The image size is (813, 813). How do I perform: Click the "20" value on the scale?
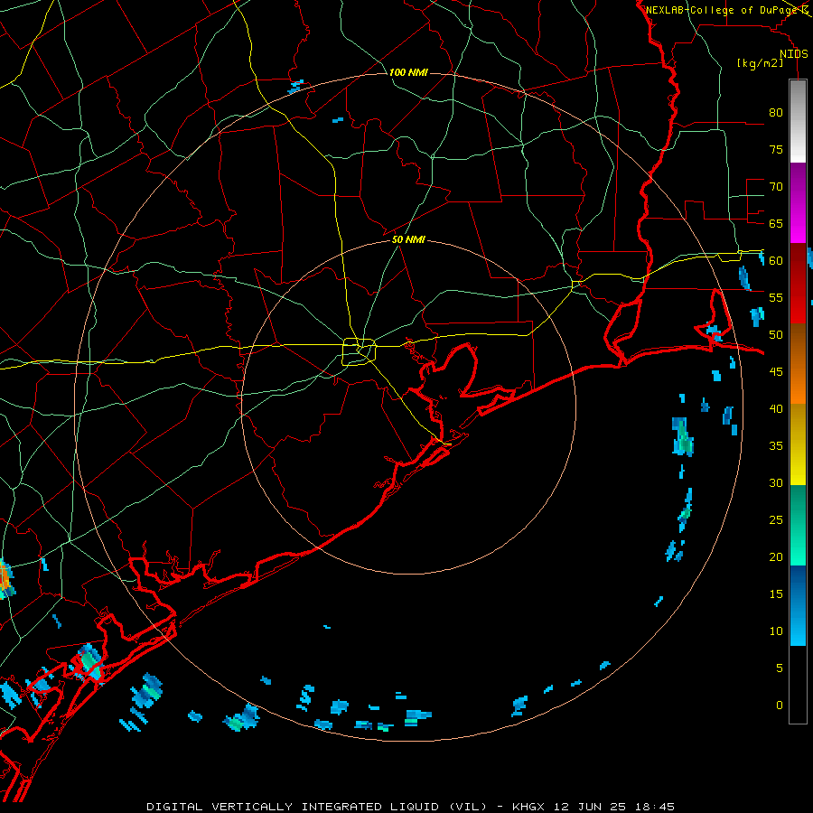[776, 556]
